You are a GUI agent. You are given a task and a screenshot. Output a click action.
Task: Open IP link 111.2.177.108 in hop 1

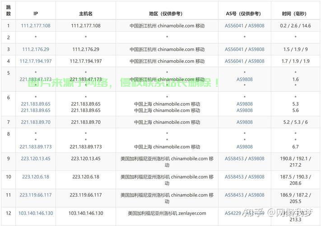coord(36,26)
